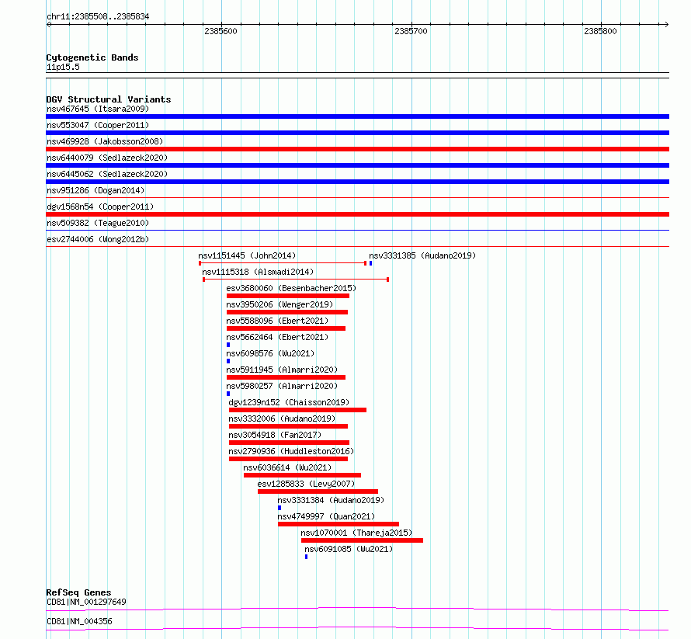Click the nsv6440079 (Sedlazeck2020) label
691x639 pixels.
pyautogui.click(x=107, y=158)
